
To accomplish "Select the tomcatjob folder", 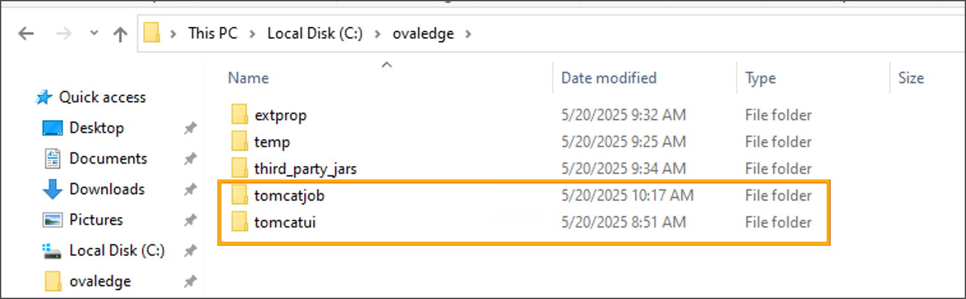I will tap(289, 195).
